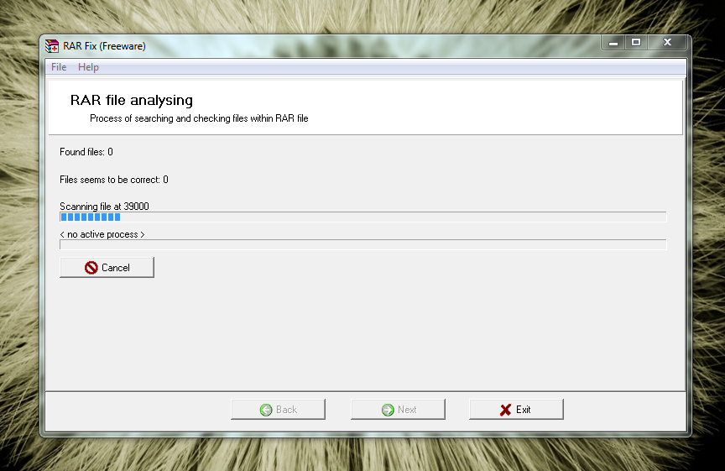Click the 'Process of searching and checking' subtitle
The image size is (725, 471).
coord(199,118)
